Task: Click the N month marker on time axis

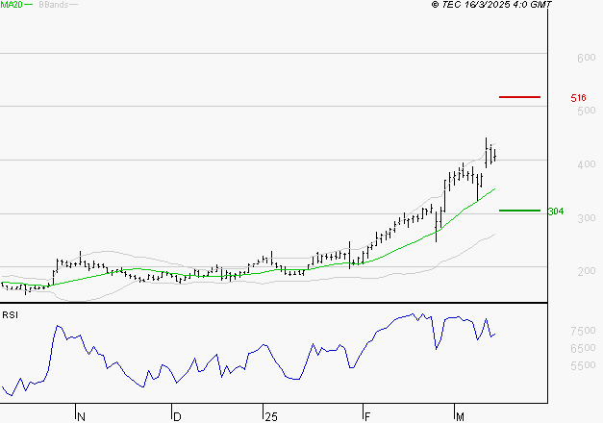Action: tap(81, 416)
